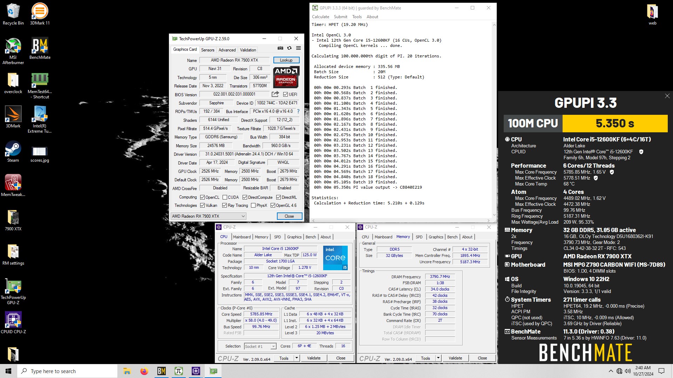Open scores.jpg desktop file
673x378 pixels.
click(x=40, y=154)
